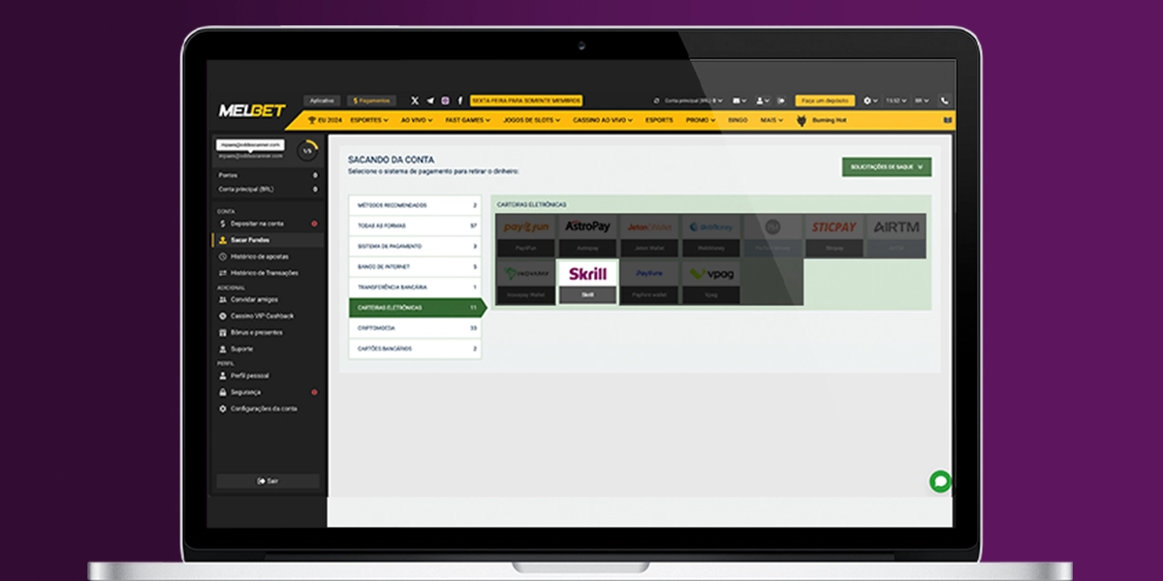Choose the Skrill payment method
The image size is (1163, 581).
(x=587, y=282)
